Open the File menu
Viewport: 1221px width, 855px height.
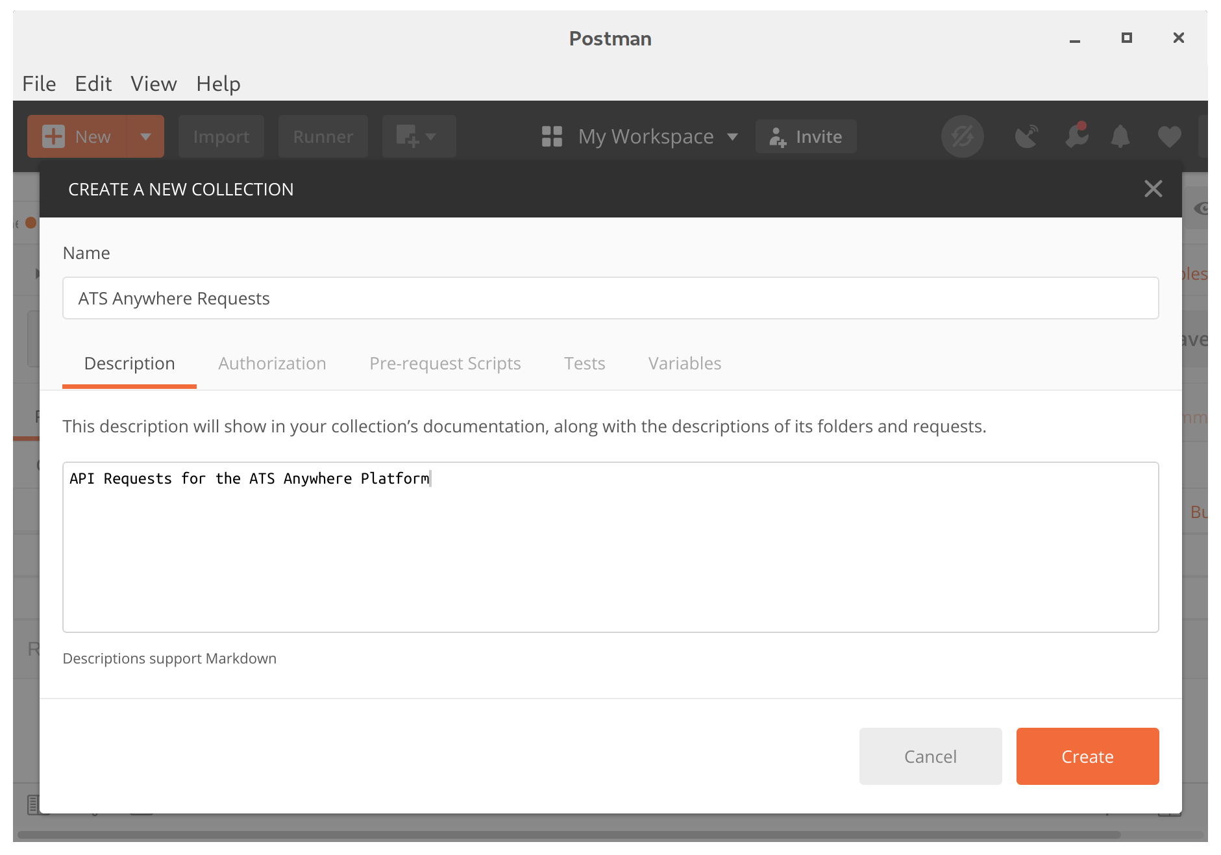[39, 84]
